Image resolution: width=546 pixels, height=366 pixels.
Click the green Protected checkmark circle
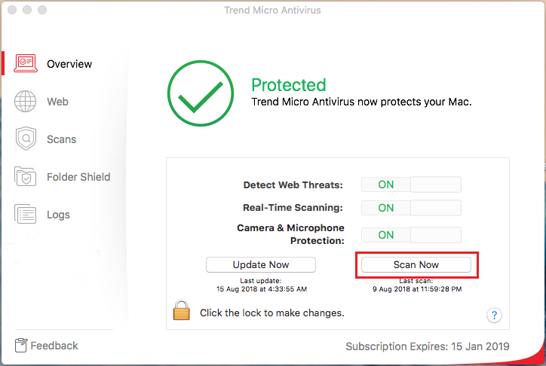click(x=201, y=93)
